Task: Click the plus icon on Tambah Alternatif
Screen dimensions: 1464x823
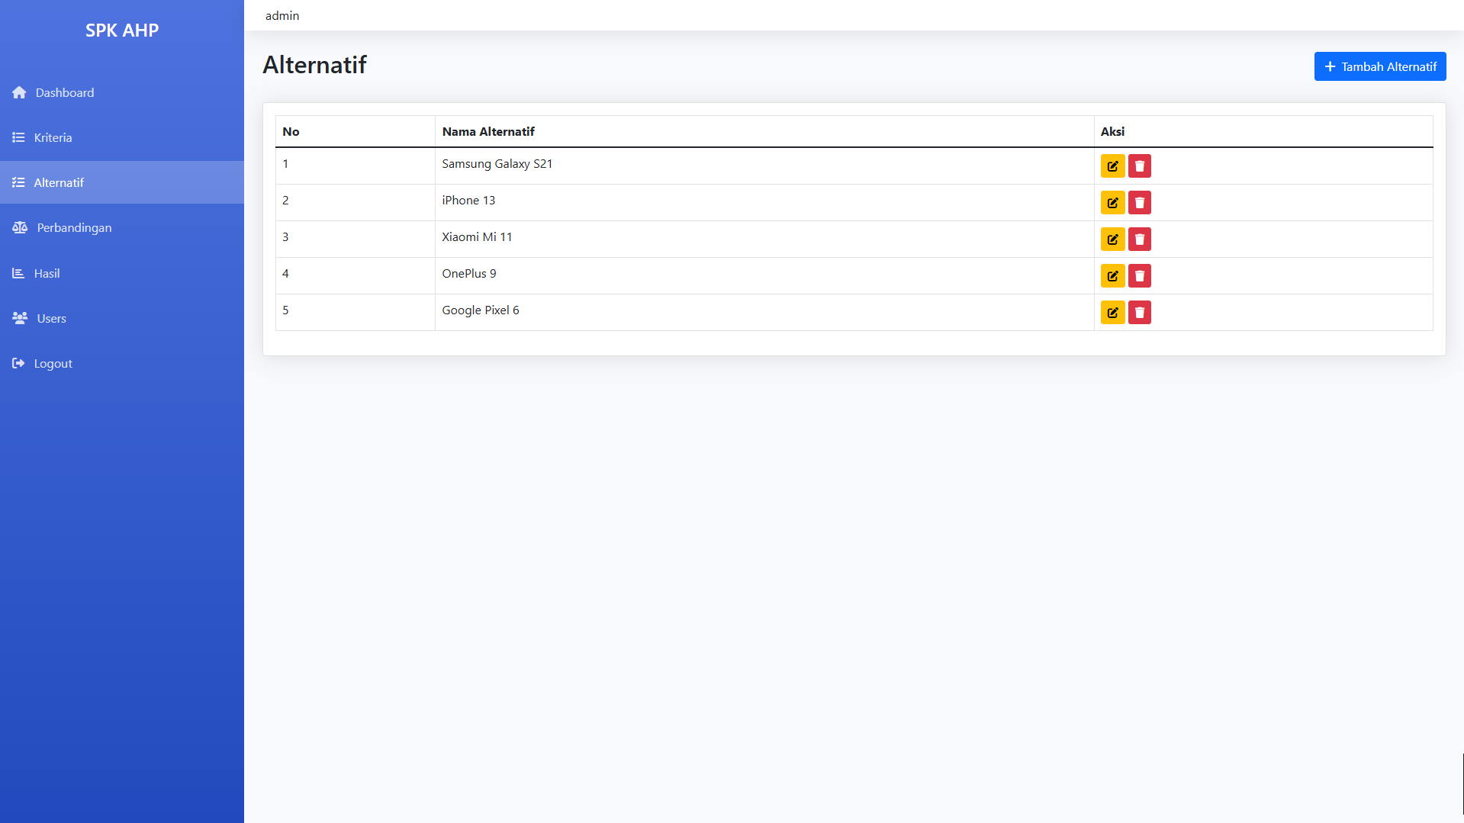Action: [x=1330, y=66]
